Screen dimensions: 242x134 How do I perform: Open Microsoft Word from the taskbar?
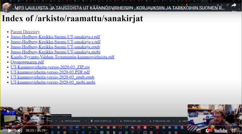pyautogui.click(x=77, y=128)
